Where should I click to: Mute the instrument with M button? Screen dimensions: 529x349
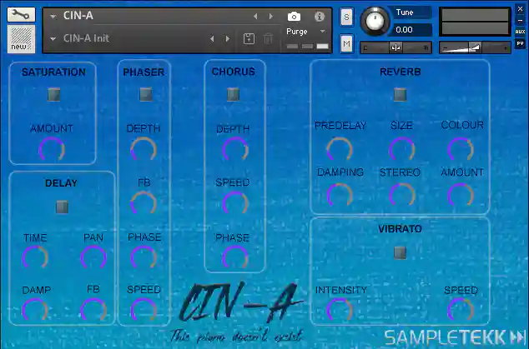346,44
